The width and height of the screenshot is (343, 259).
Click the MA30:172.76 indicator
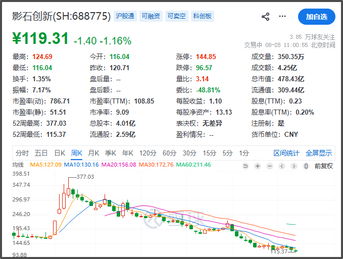pyautogui.click(x=156, y=165)
